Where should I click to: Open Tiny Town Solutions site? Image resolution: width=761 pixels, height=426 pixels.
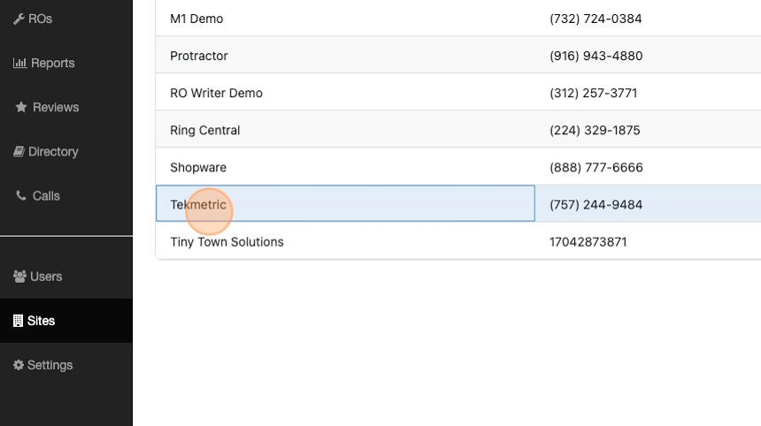[227, 241]
